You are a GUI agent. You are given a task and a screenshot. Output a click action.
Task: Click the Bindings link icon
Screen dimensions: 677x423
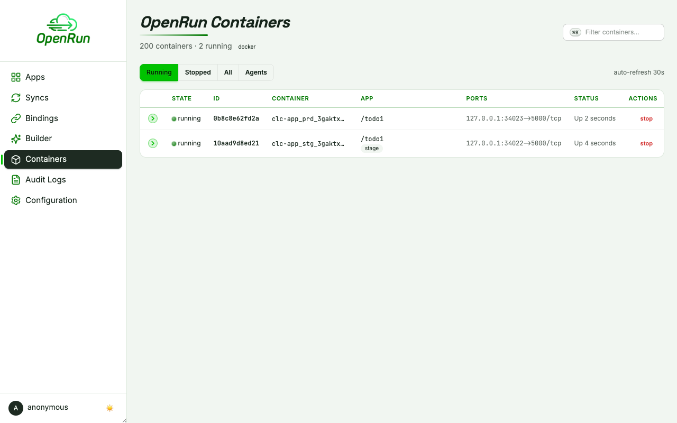[x=16, y=118]
